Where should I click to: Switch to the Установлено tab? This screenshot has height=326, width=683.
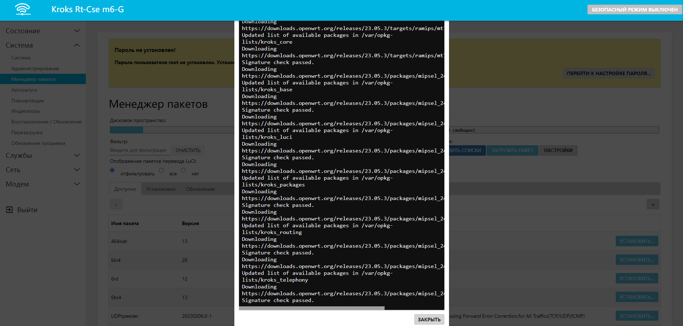click(161, 189)
